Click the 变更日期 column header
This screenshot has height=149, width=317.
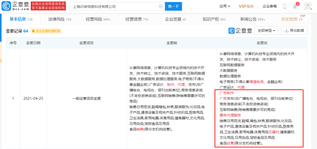click(x=33, y=43)
